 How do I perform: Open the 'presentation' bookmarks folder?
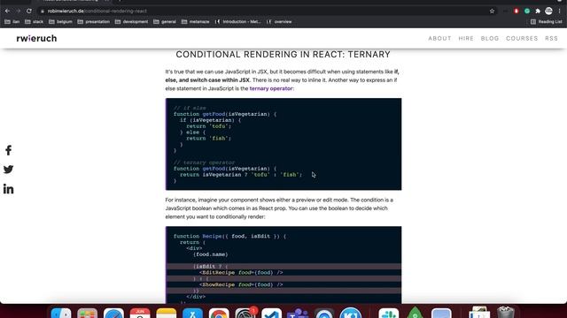(93, 21)
